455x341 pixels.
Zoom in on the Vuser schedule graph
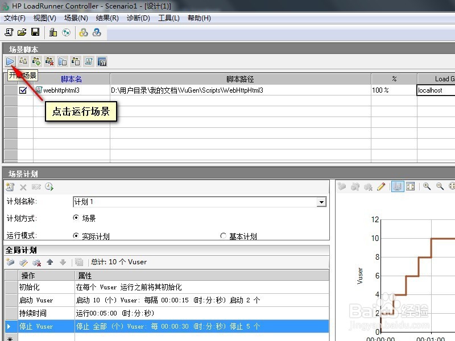[425, 186]
